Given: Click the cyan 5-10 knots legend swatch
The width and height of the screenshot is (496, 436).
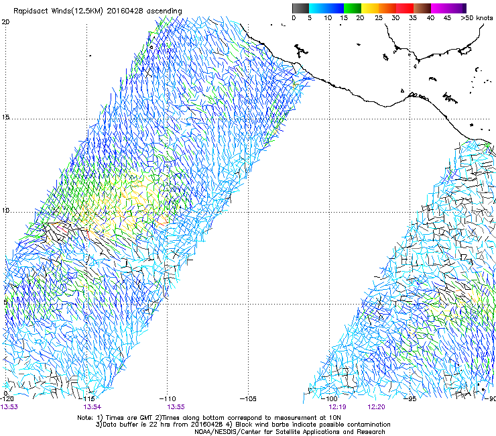Looking at the screenshot, I should [x=318, y=8].
